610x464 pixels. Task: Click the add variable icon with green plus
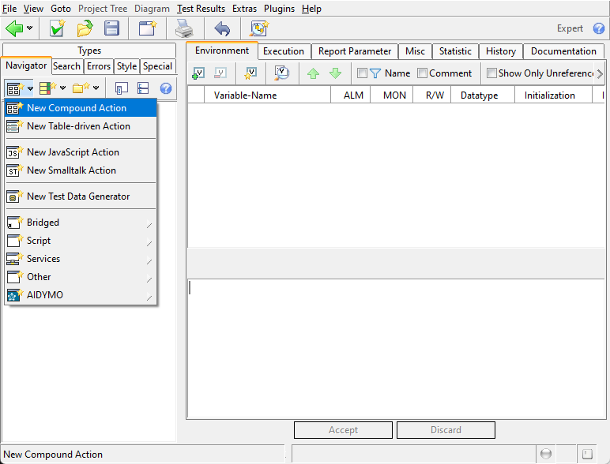198,73
